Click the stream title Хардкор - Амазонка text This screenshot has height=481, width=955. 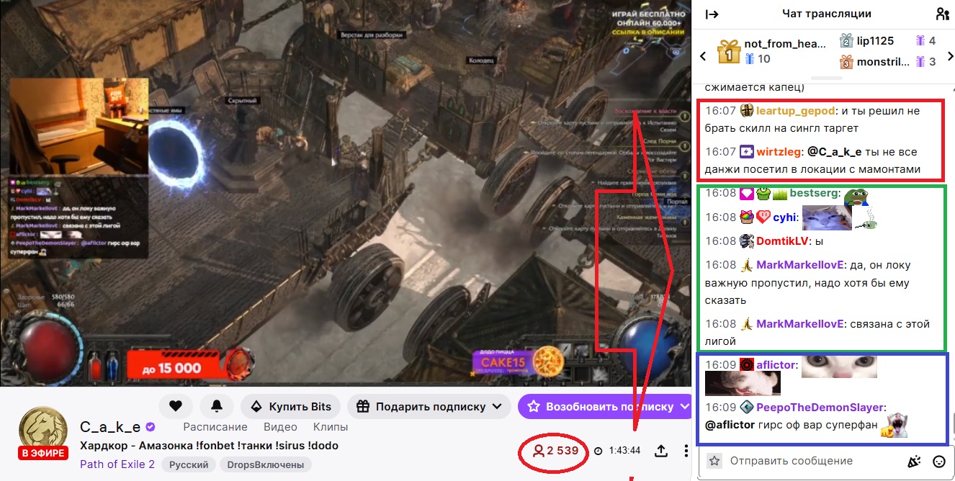pyautogui.click(x=209, y=446)
